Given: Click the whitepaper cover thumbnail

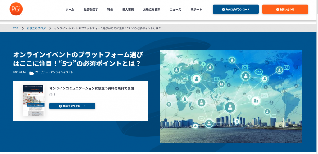Looking at the screenshot, I should 34,100.
